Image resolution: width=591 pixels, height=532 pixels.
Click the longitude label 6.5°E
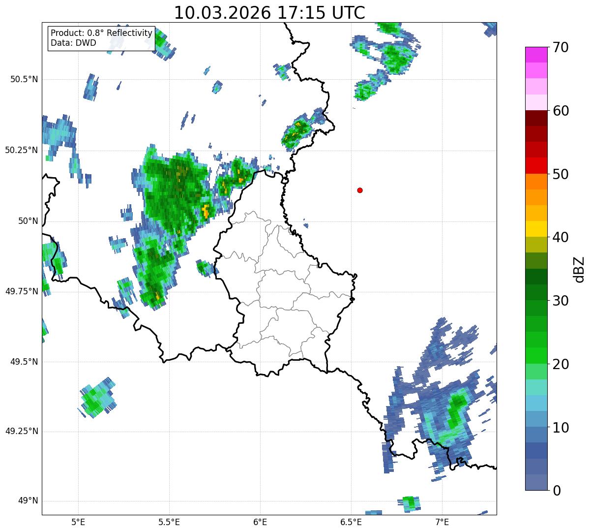point(351,522)
